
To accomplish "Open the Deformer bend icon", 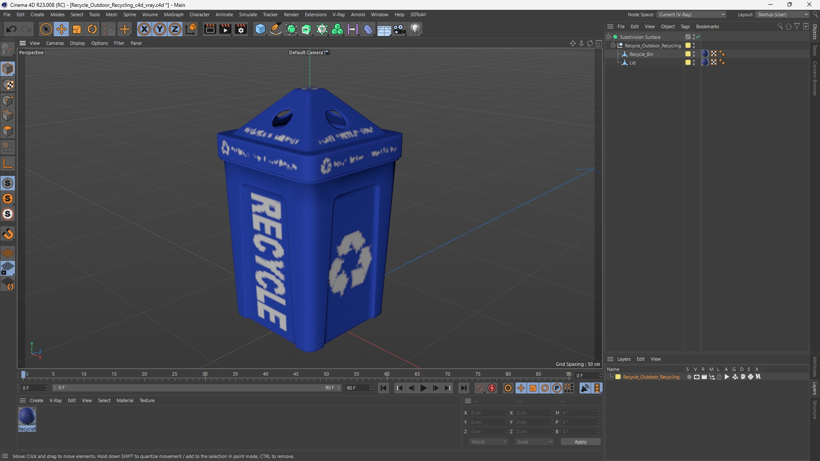I will coord(368,29).
